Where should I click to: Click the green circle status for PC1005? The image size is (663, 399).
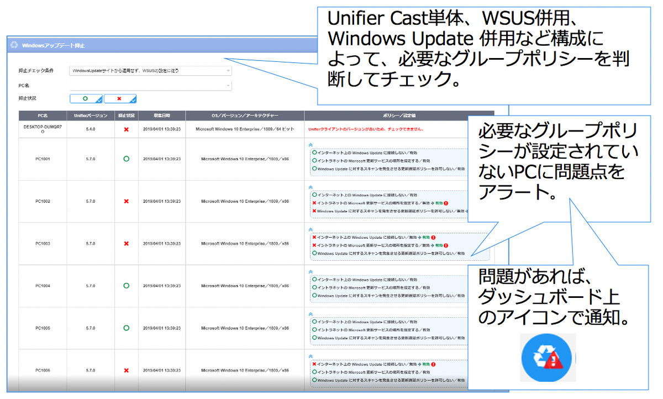click(126, 328)
